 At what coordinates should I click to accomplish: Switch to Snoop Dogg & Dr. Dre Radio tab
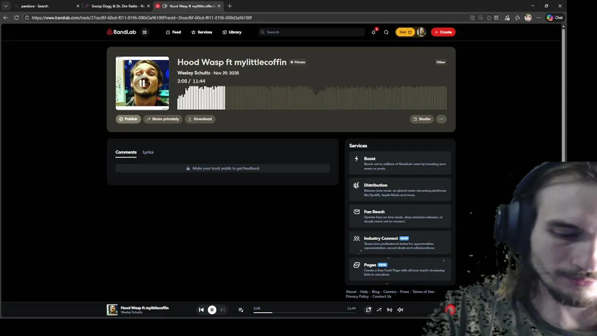(118, 6)
